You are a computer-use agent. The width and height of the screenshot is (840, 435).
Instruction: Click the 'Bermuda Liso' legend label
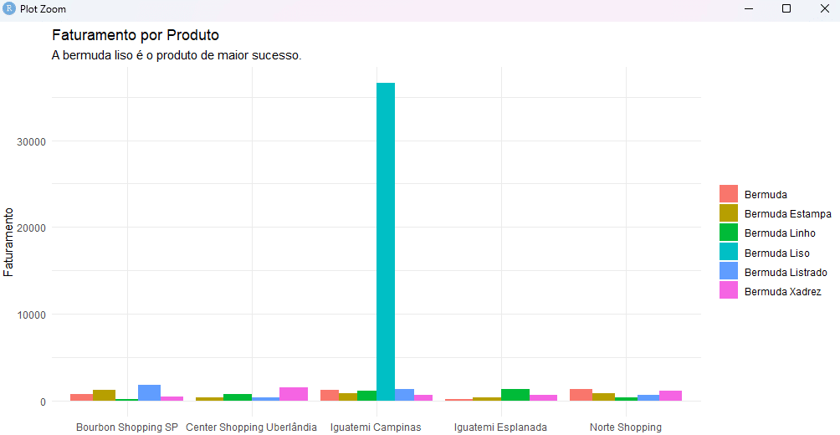(x=776, y=253)
